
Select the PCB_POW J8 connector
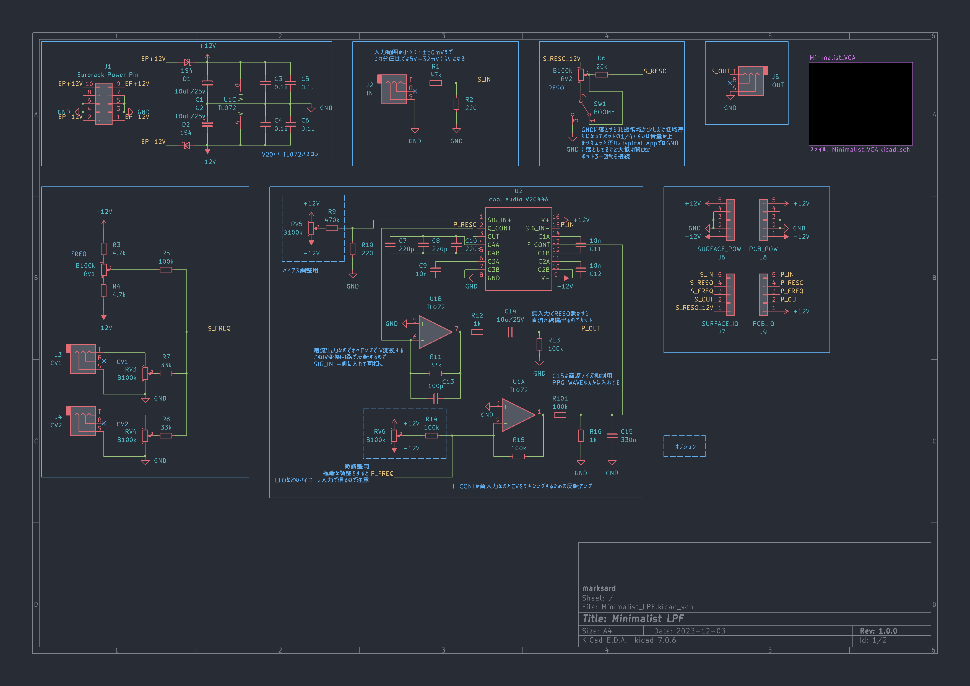763,220
